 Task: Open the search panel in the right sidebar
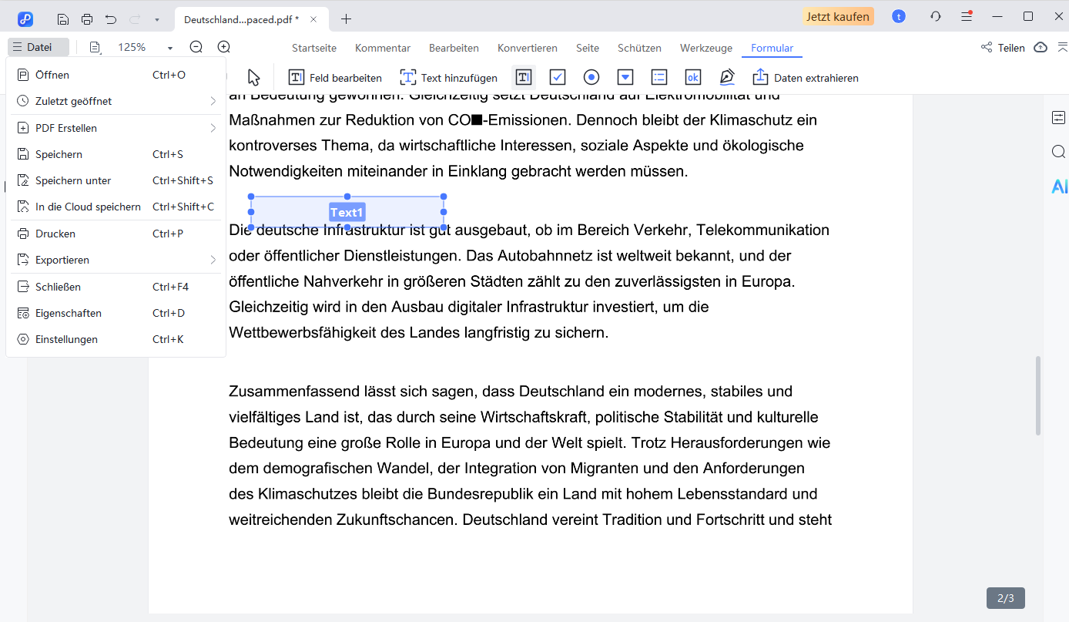click(1059, 152)
